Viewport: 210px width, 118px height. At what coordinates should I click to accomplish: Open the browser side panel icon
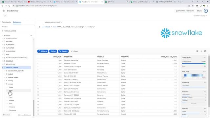tap(200, 6)
